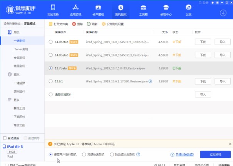
Task: Select the 13.6.1 firmware radio button
Action: (51, 81)
